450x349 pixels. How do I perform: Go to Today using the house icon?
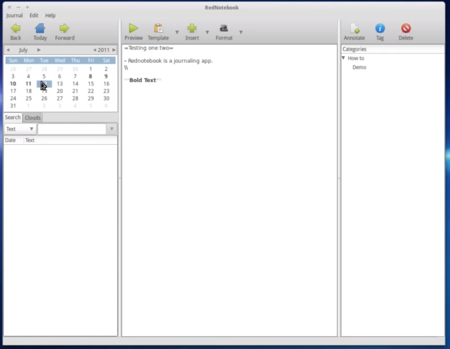40,29
